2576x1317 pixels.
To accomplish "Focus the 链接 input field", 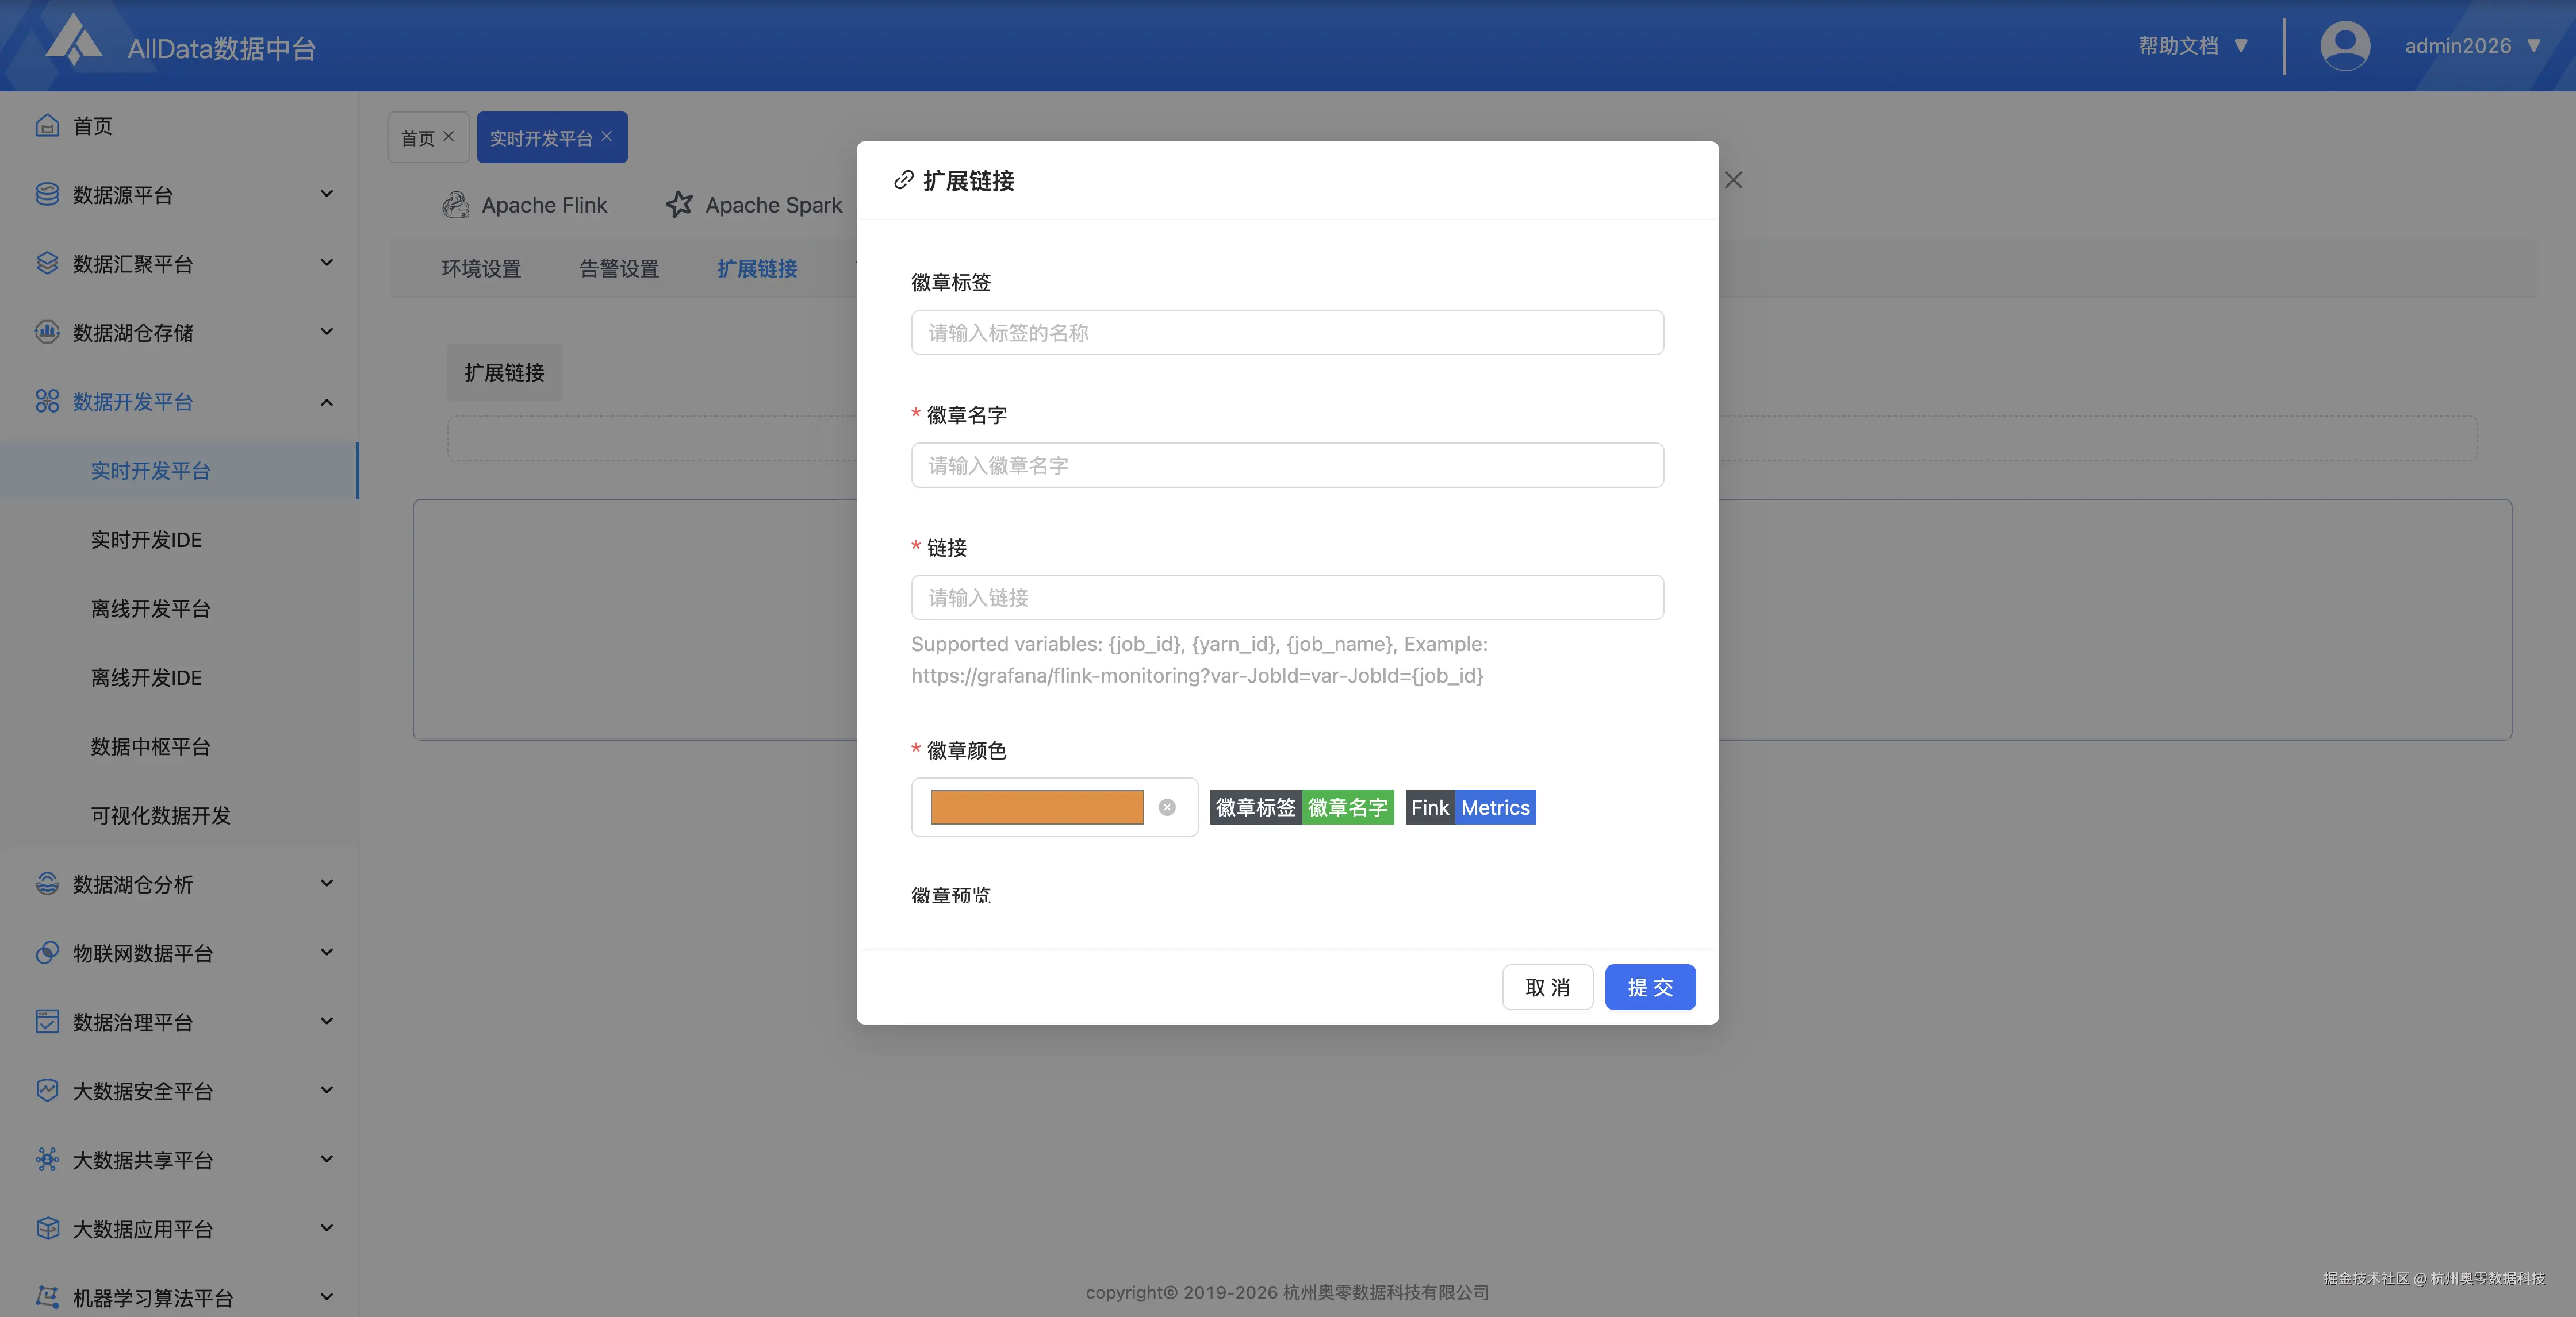I will click(1287, 598).
